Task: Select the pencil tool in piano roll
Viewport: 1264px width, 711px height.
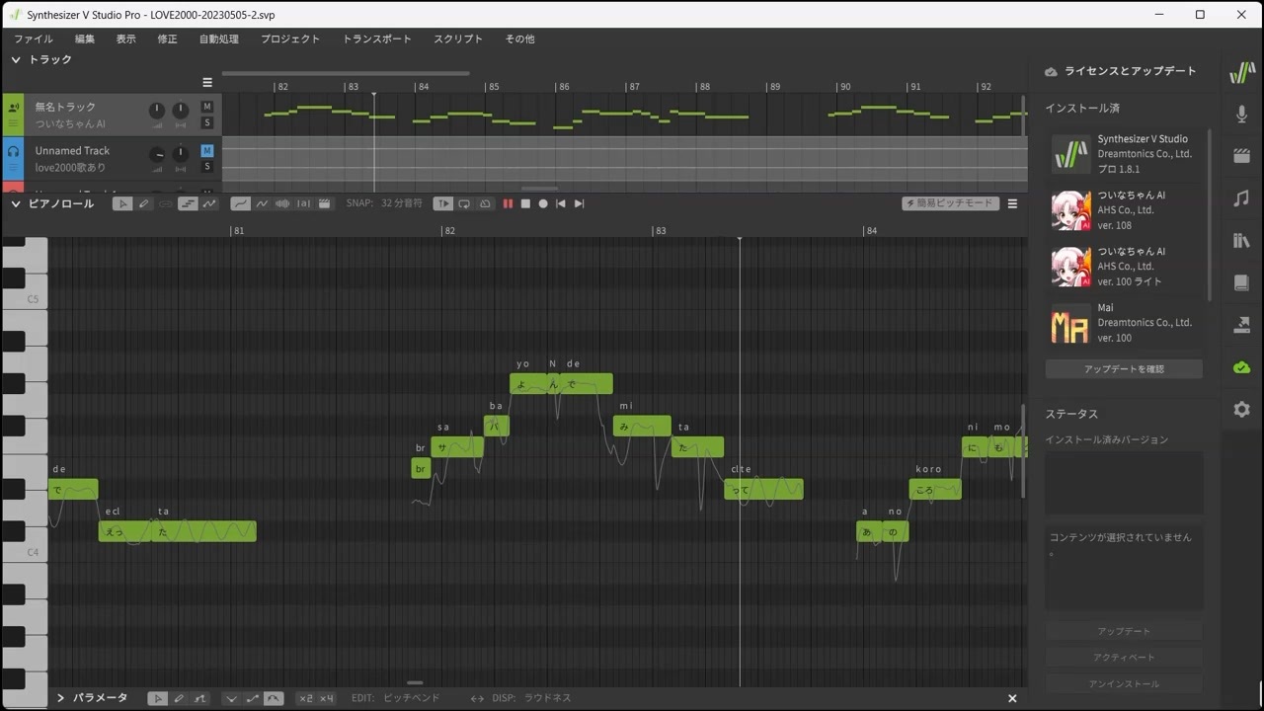Action: point(144,203)
